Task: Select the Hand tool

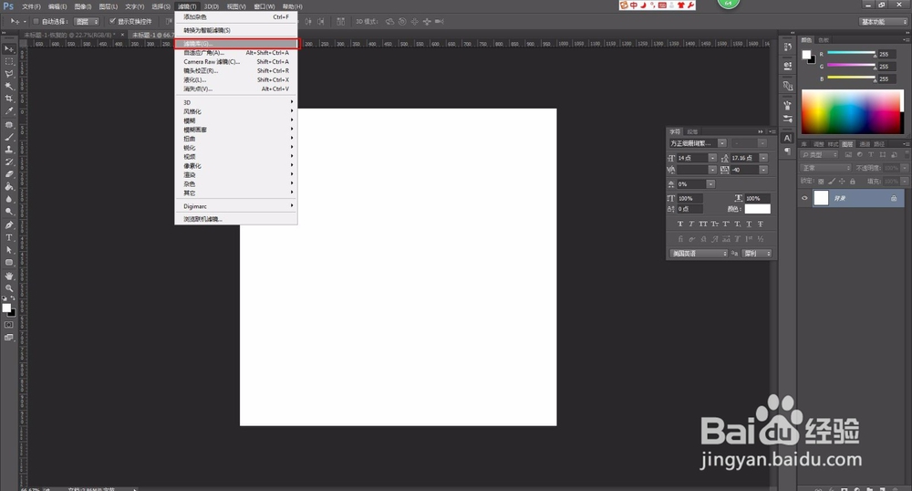Action: (9, 276)
